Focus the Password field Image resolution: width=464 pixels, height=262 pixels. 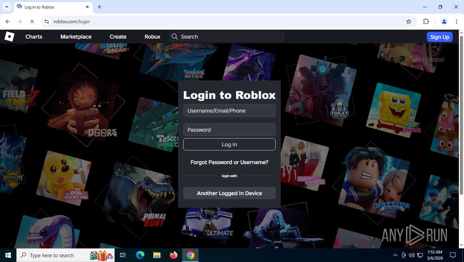pyautogui.click(x=229, y=130)
